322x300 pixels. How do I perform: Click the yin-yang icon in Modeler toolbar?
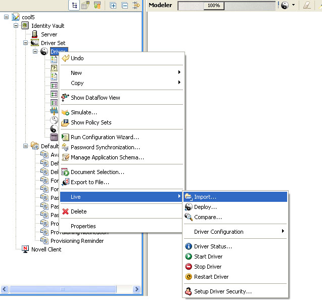285,6
